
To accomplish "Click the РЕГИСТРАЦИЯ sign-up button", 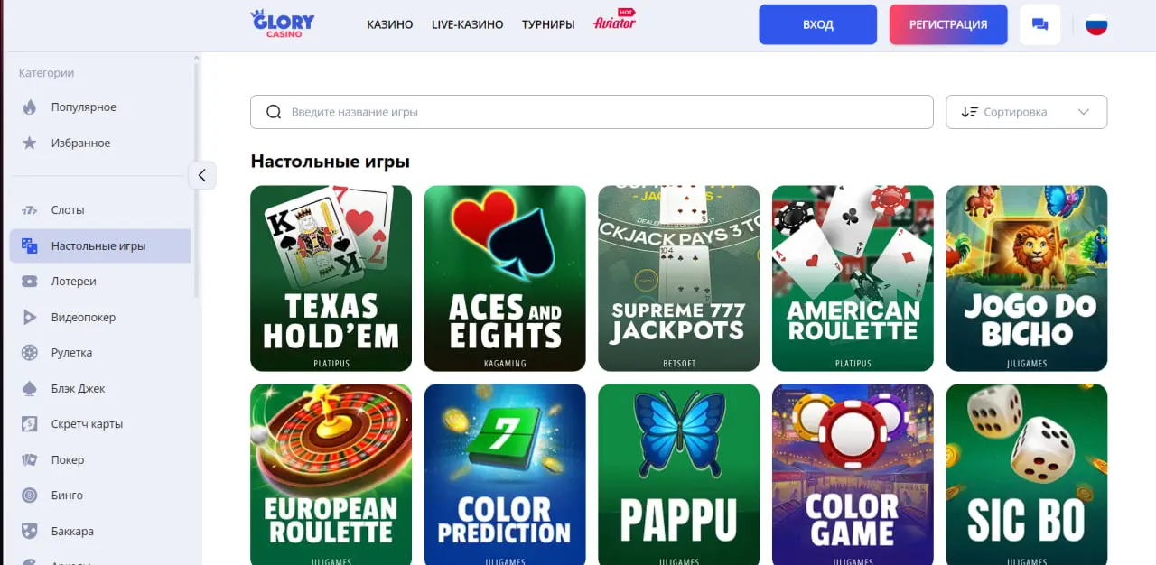I will [x=948, y=24].
